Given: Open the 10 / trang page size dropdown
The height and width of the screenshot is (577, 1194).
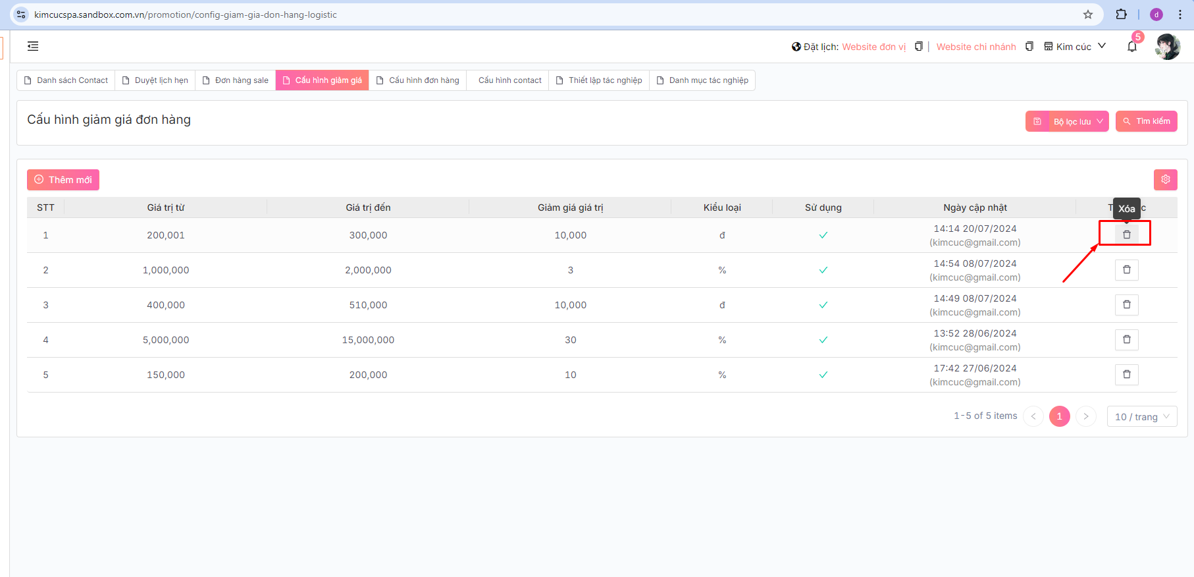Looking at the screenshot, I should [1142, 417].
